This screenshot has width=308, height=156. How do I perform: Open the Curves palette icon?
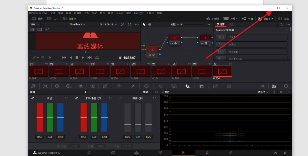(105, 86)
